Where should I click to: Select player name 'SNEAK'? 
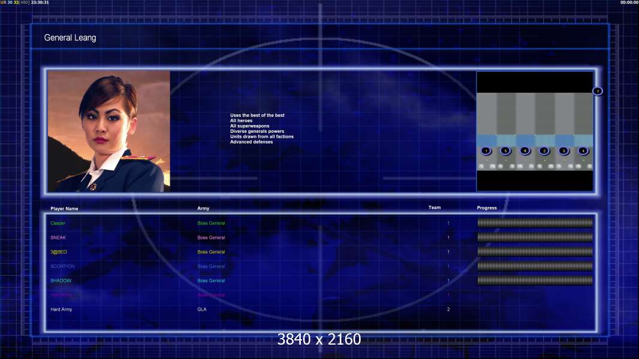coord(58,238)
